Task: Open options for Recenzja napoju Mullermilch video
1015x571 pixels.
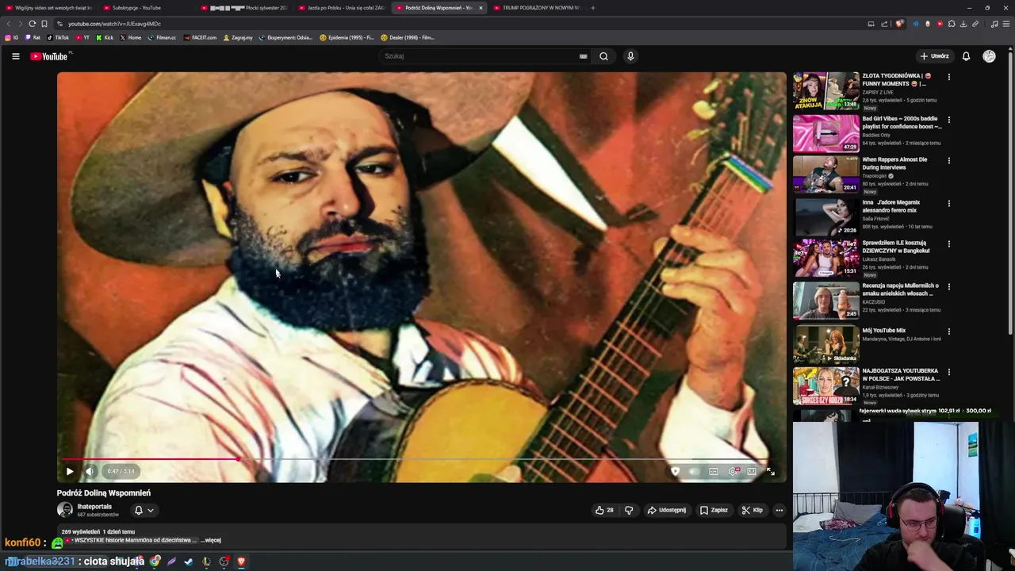Action: click(948, 286)
